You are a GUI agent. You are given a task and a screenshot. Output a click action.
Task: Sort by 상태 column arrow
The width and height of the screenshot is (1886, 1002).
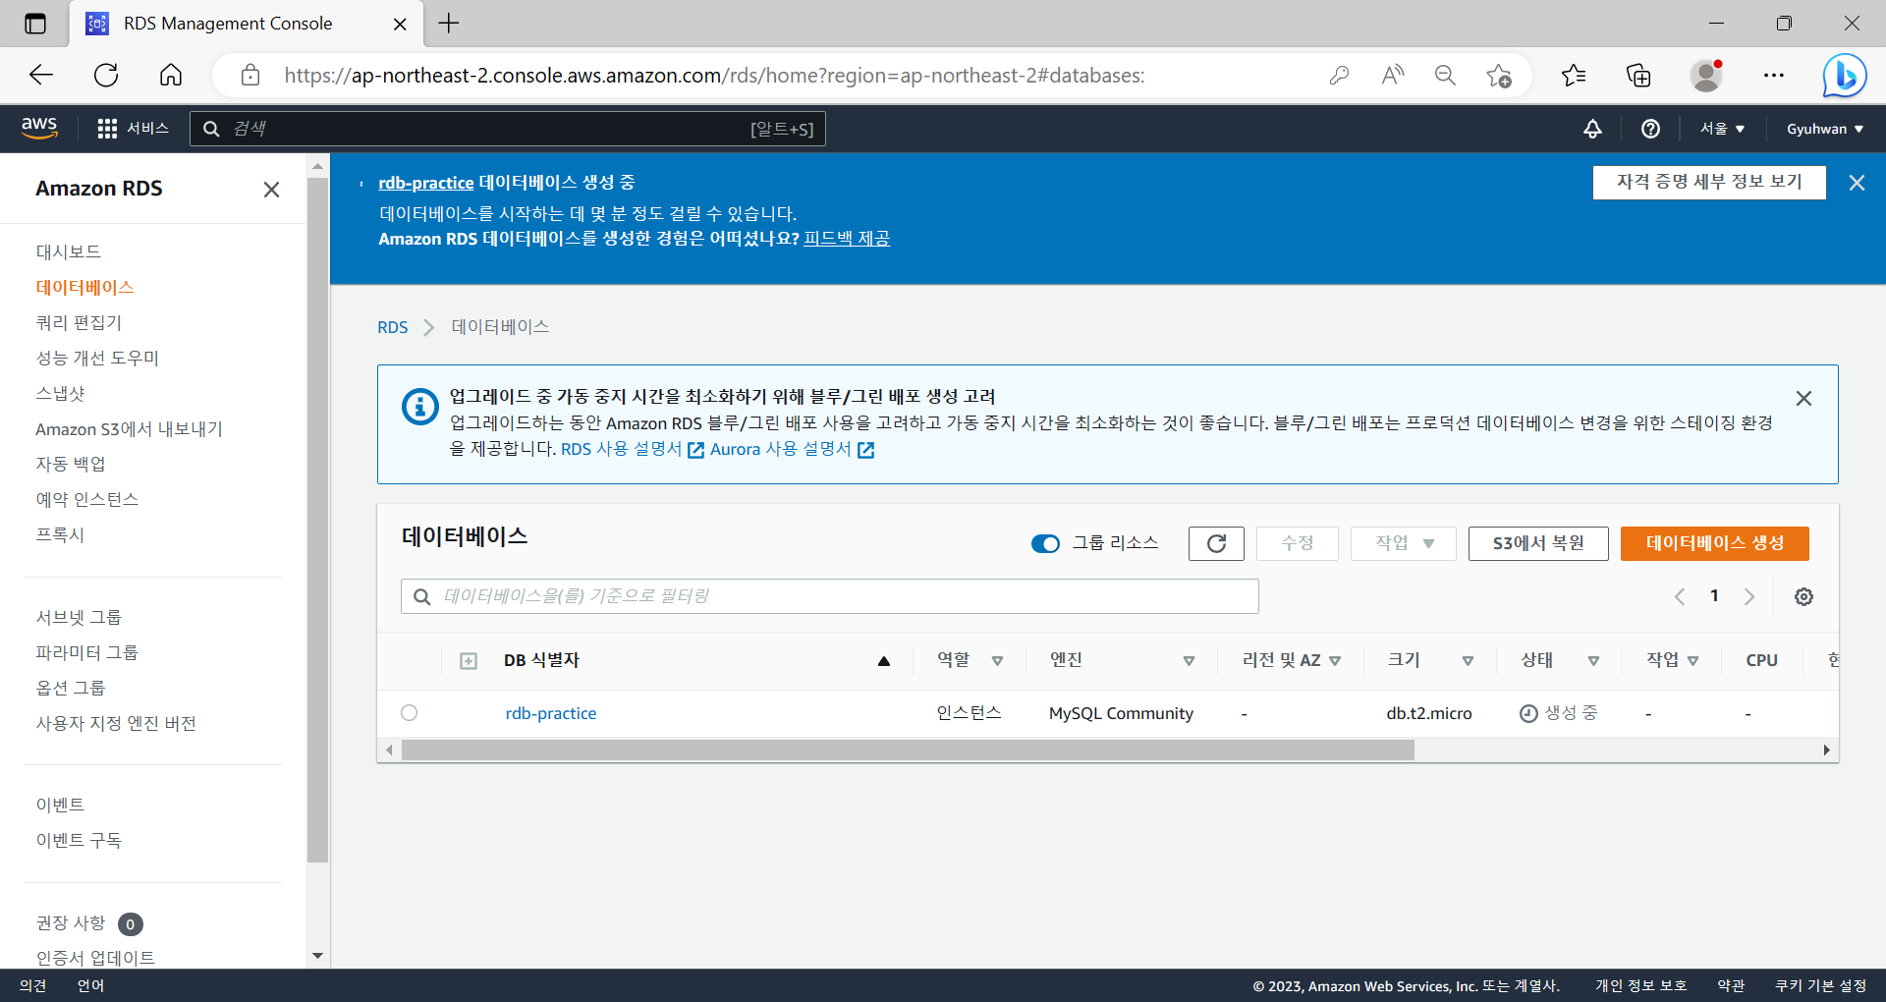click(x=1593, y=661)
